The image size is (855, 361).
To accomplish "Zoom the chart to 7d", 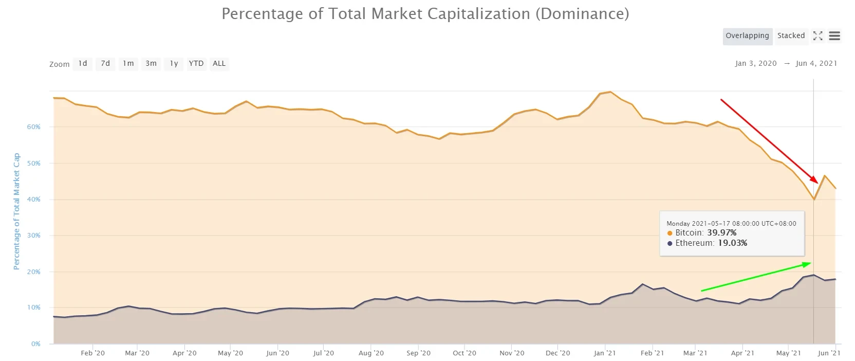I will (105, 63).
